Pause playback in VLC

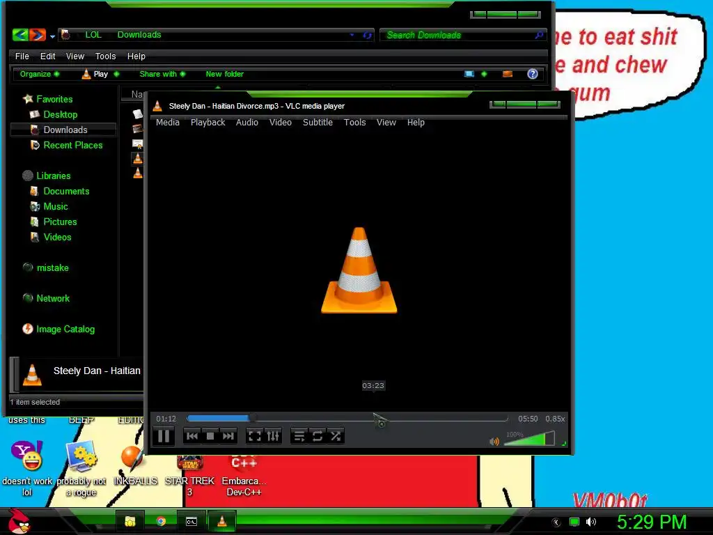click(x=163, y=436)
